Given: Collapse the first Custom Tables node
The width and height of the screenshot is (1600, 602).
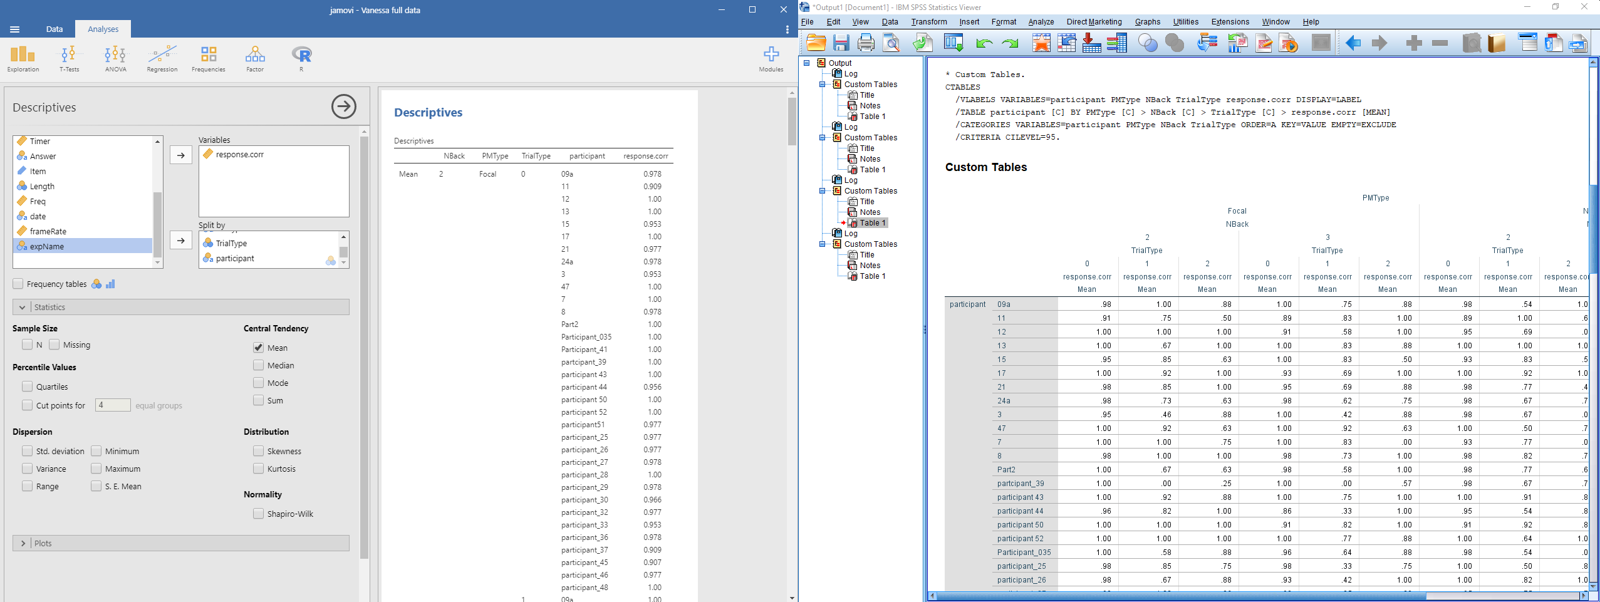Looking at the screenshot, I should pyautogui.click(x=823, y=84).
